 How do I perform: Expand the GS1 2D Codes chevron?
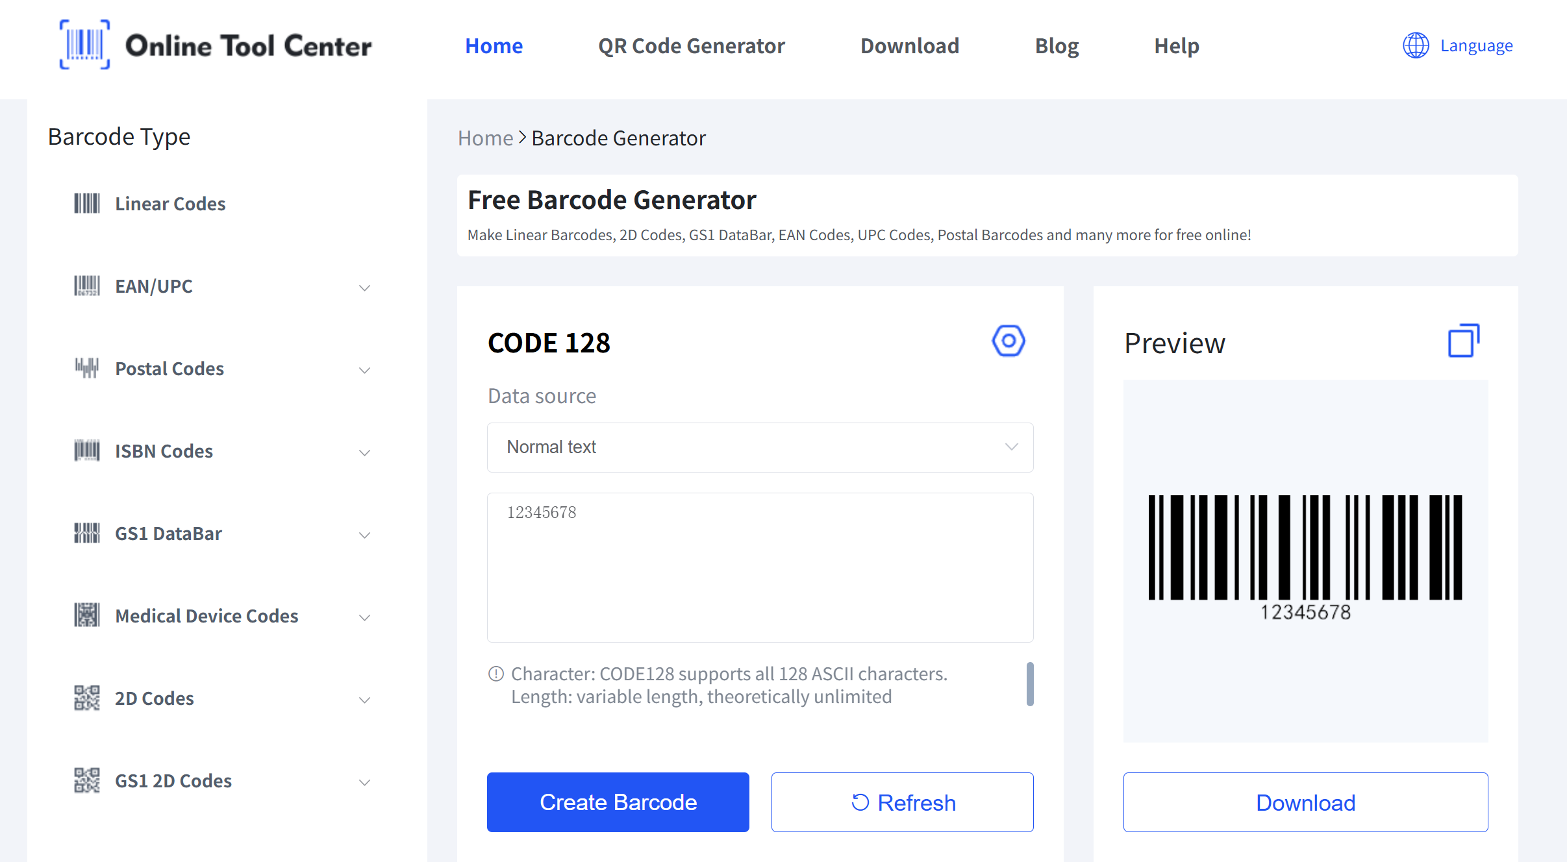364,782
